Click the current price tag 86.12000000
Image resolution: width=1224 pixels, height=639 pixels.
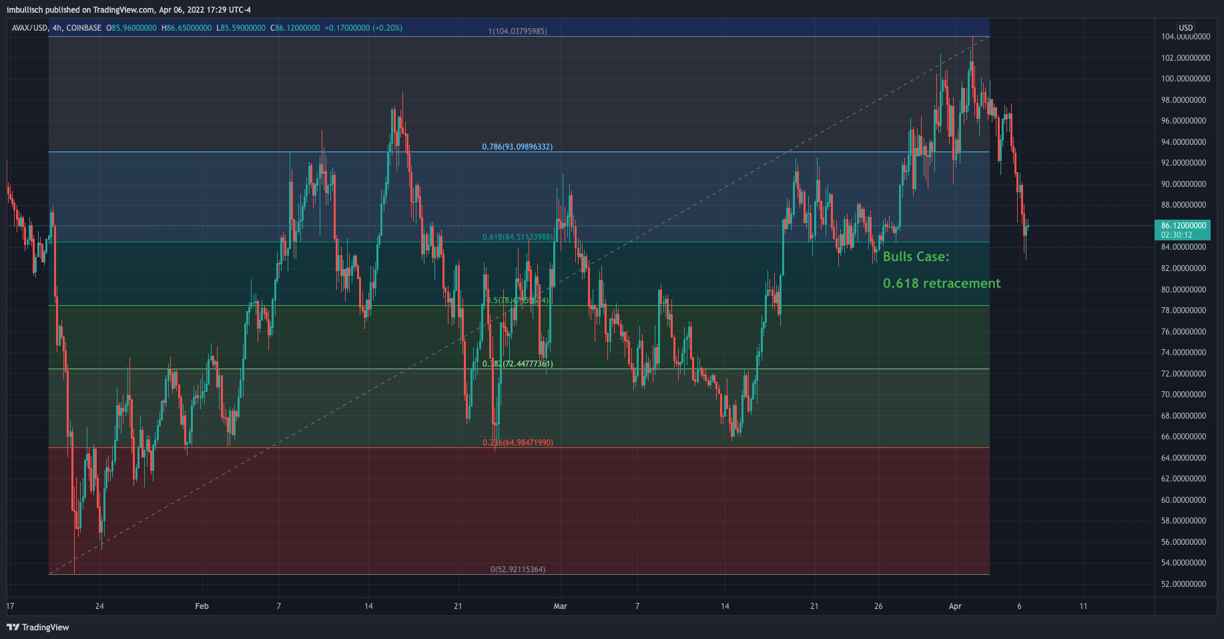point(1183,230)
